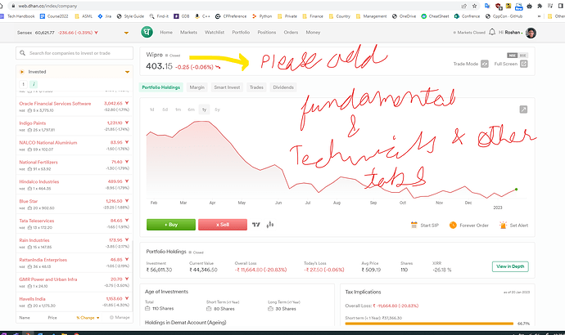The image size is (565, 335).
Task: Open the Portfolio Holdings tab
Action: 160,87
